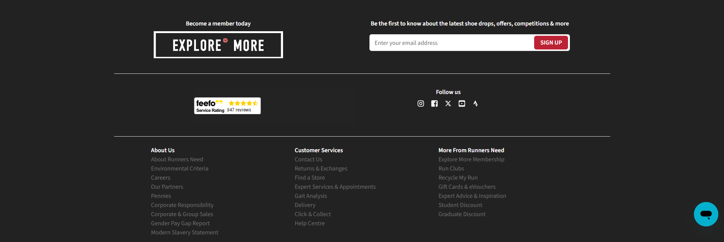Visit the Help Centre link

(x=310, y=223)
